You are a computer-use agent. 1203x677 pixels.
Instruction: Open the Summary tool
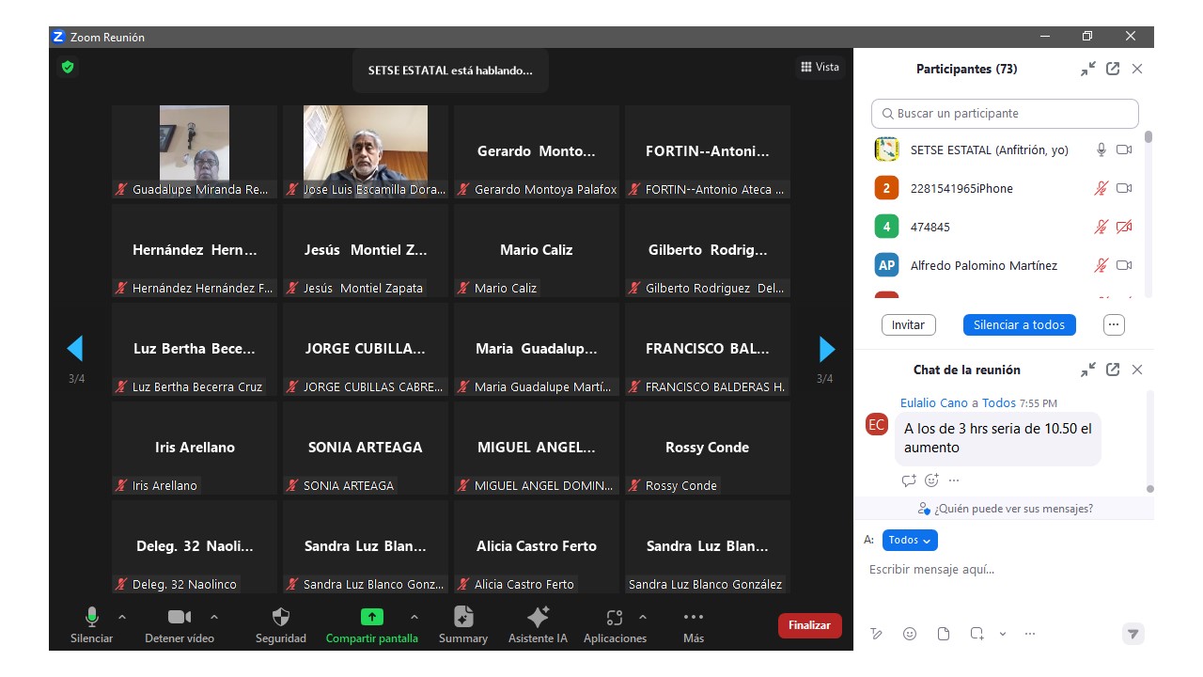pos(462,618)
